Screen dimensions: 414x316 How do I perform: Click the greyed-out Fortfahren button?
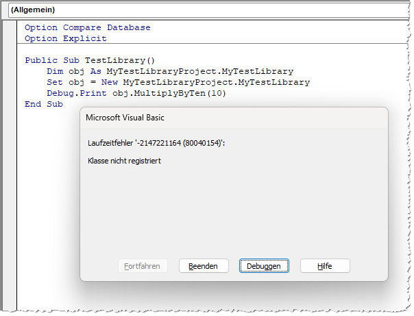point(143,265)
